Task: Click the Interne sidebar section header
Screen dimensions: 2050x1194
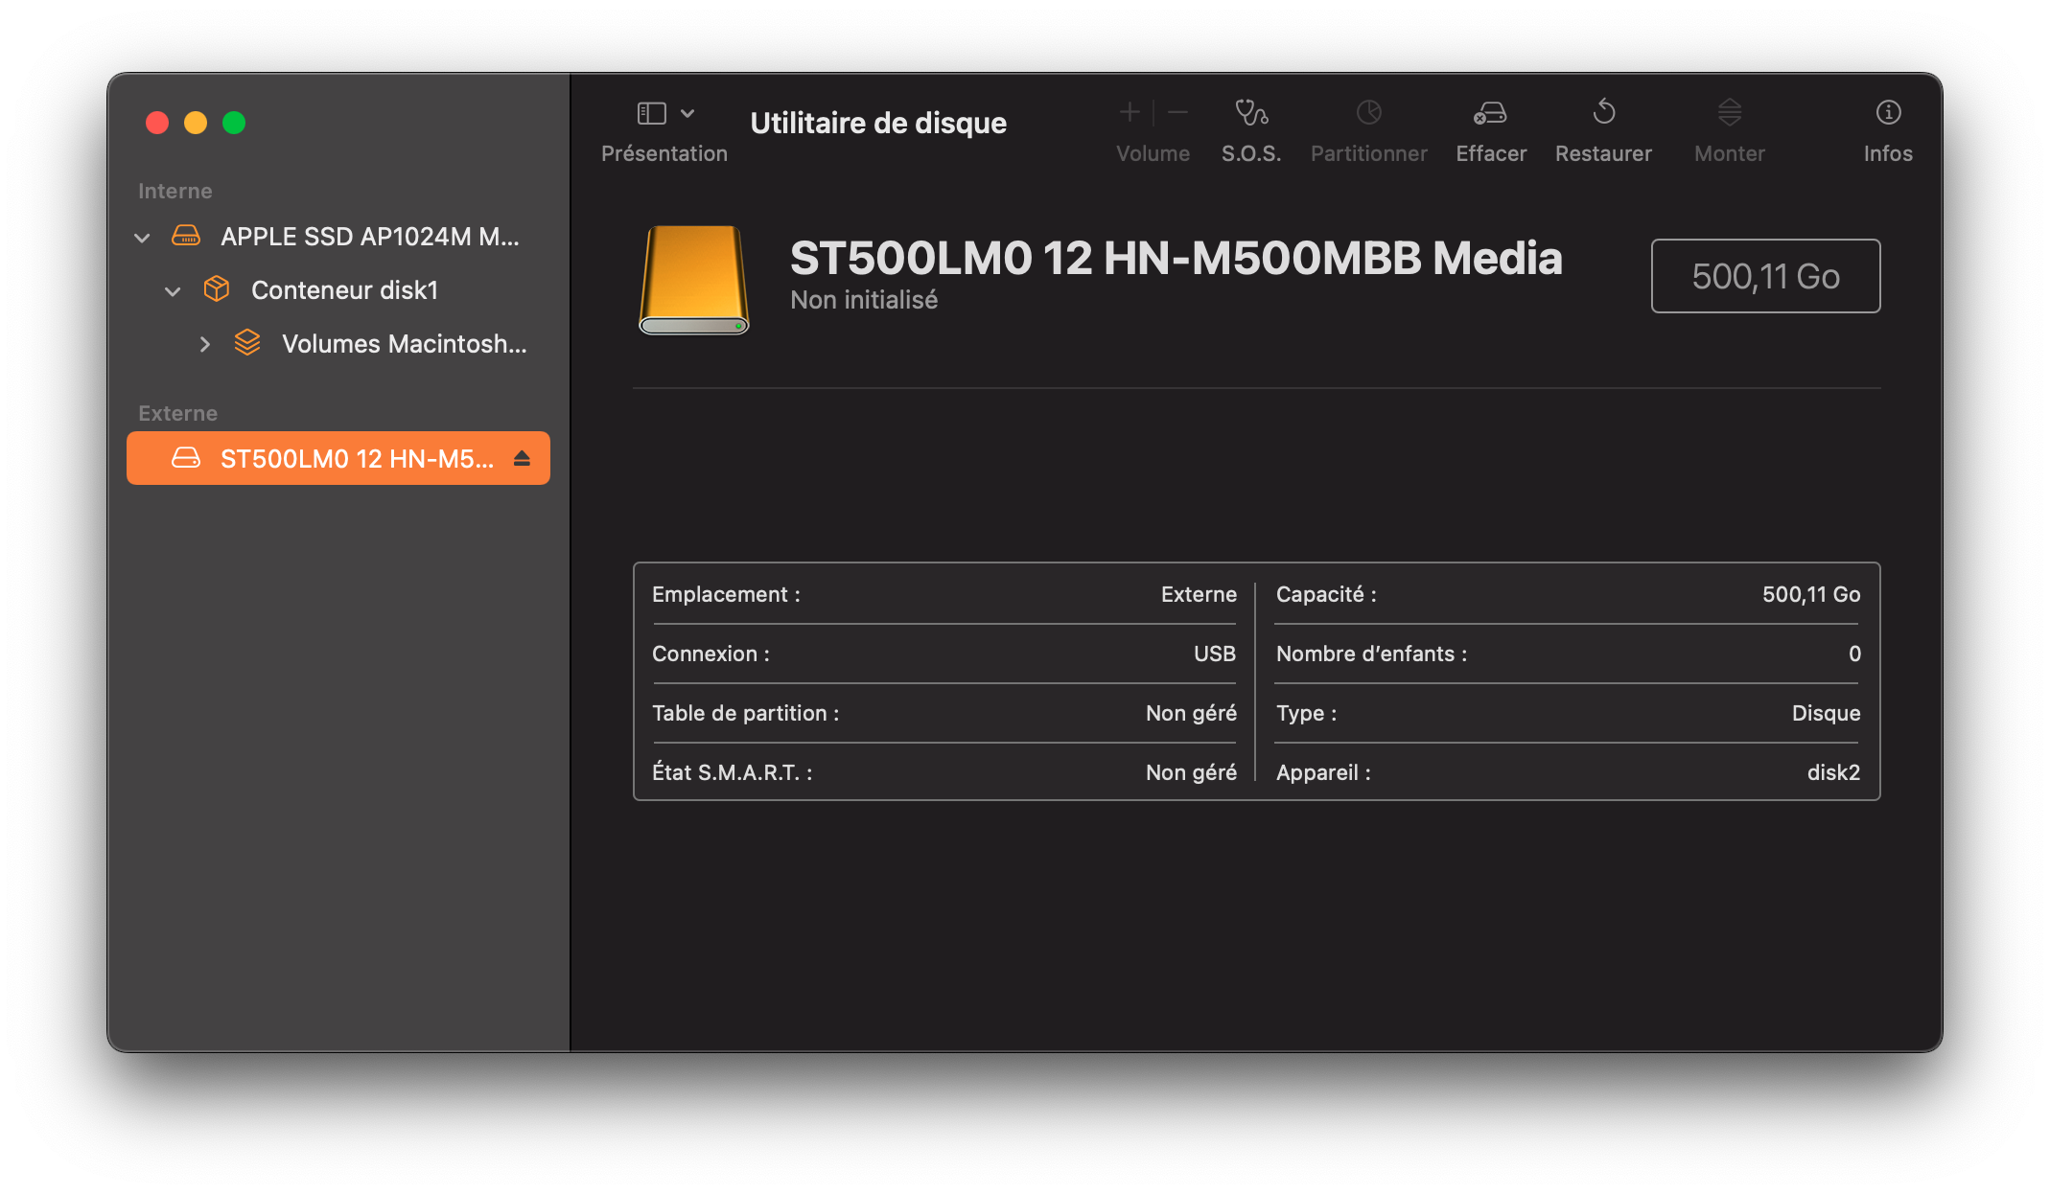Action: pyautogui.click(x=175, y=191)
